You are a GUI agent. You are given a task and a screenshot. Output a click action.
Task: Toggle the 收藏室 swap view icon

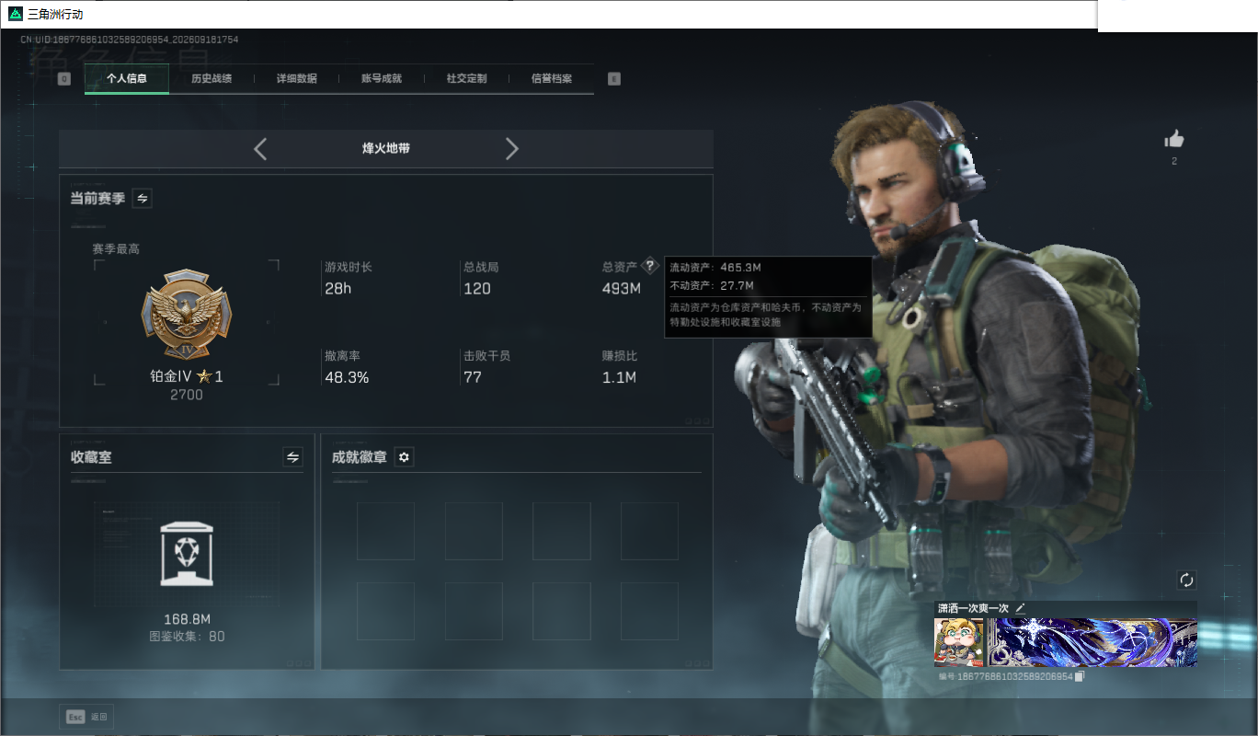tap(293, 457)
